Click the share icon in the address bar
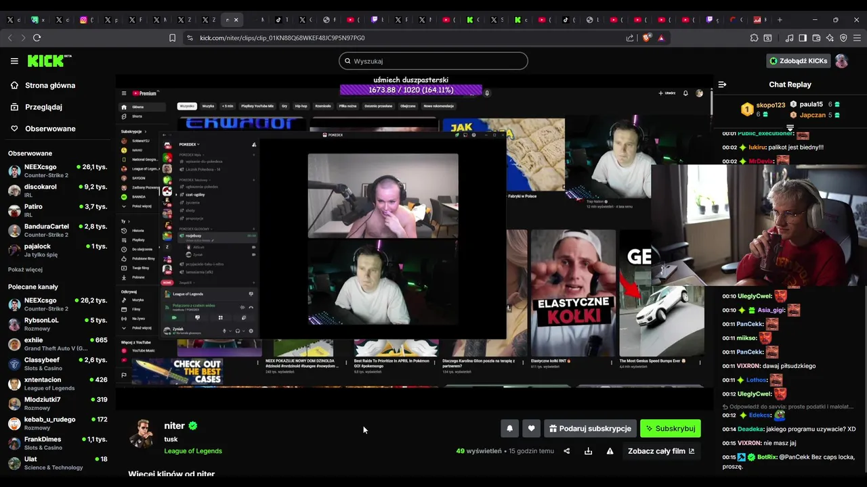The width and height of the screenshot is (867, 487). coord(630,38)
